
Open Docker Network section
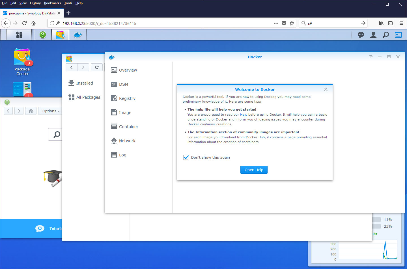(x=127, y=141)
